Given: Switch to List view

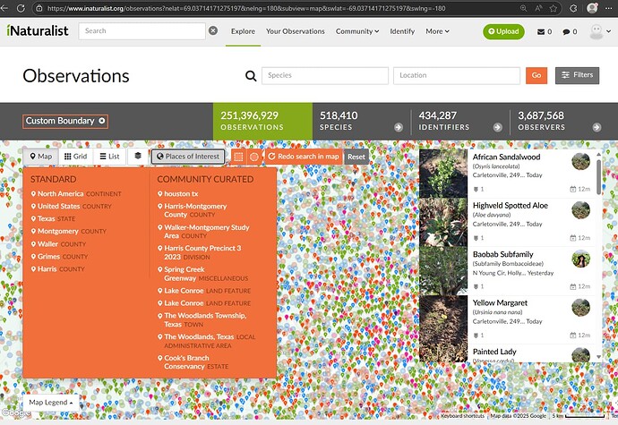Looking at the screenshot, I should tap(109, 157).
